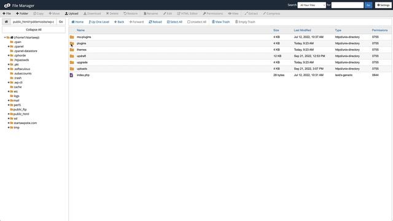Select the index.php file name
Image resolution: width=393 pixels, height=221 pixels.
[x=83, y=75]
